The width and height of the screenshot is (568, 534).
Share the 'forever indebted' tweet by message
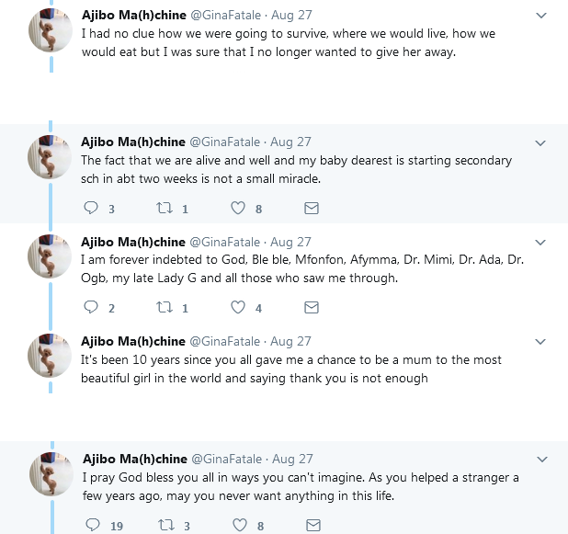(x=312, y=307)
